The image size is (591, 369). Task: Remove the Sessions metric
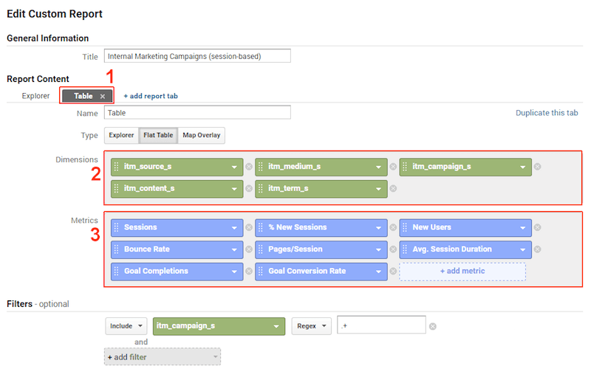click(x=249, y=227)
